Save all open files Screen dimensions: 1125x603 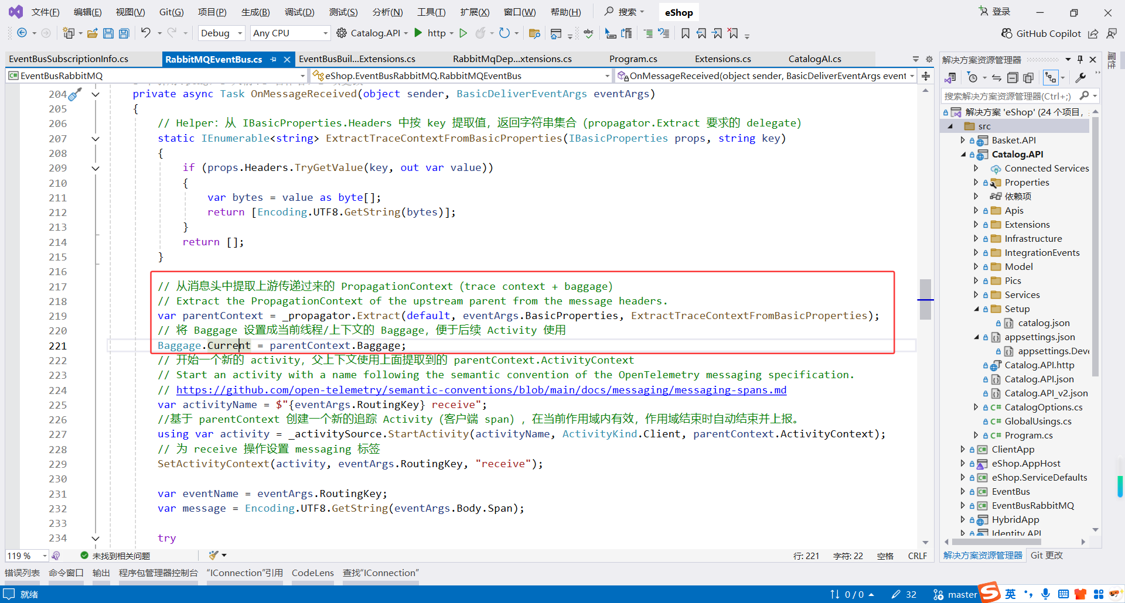coord(124,33)
